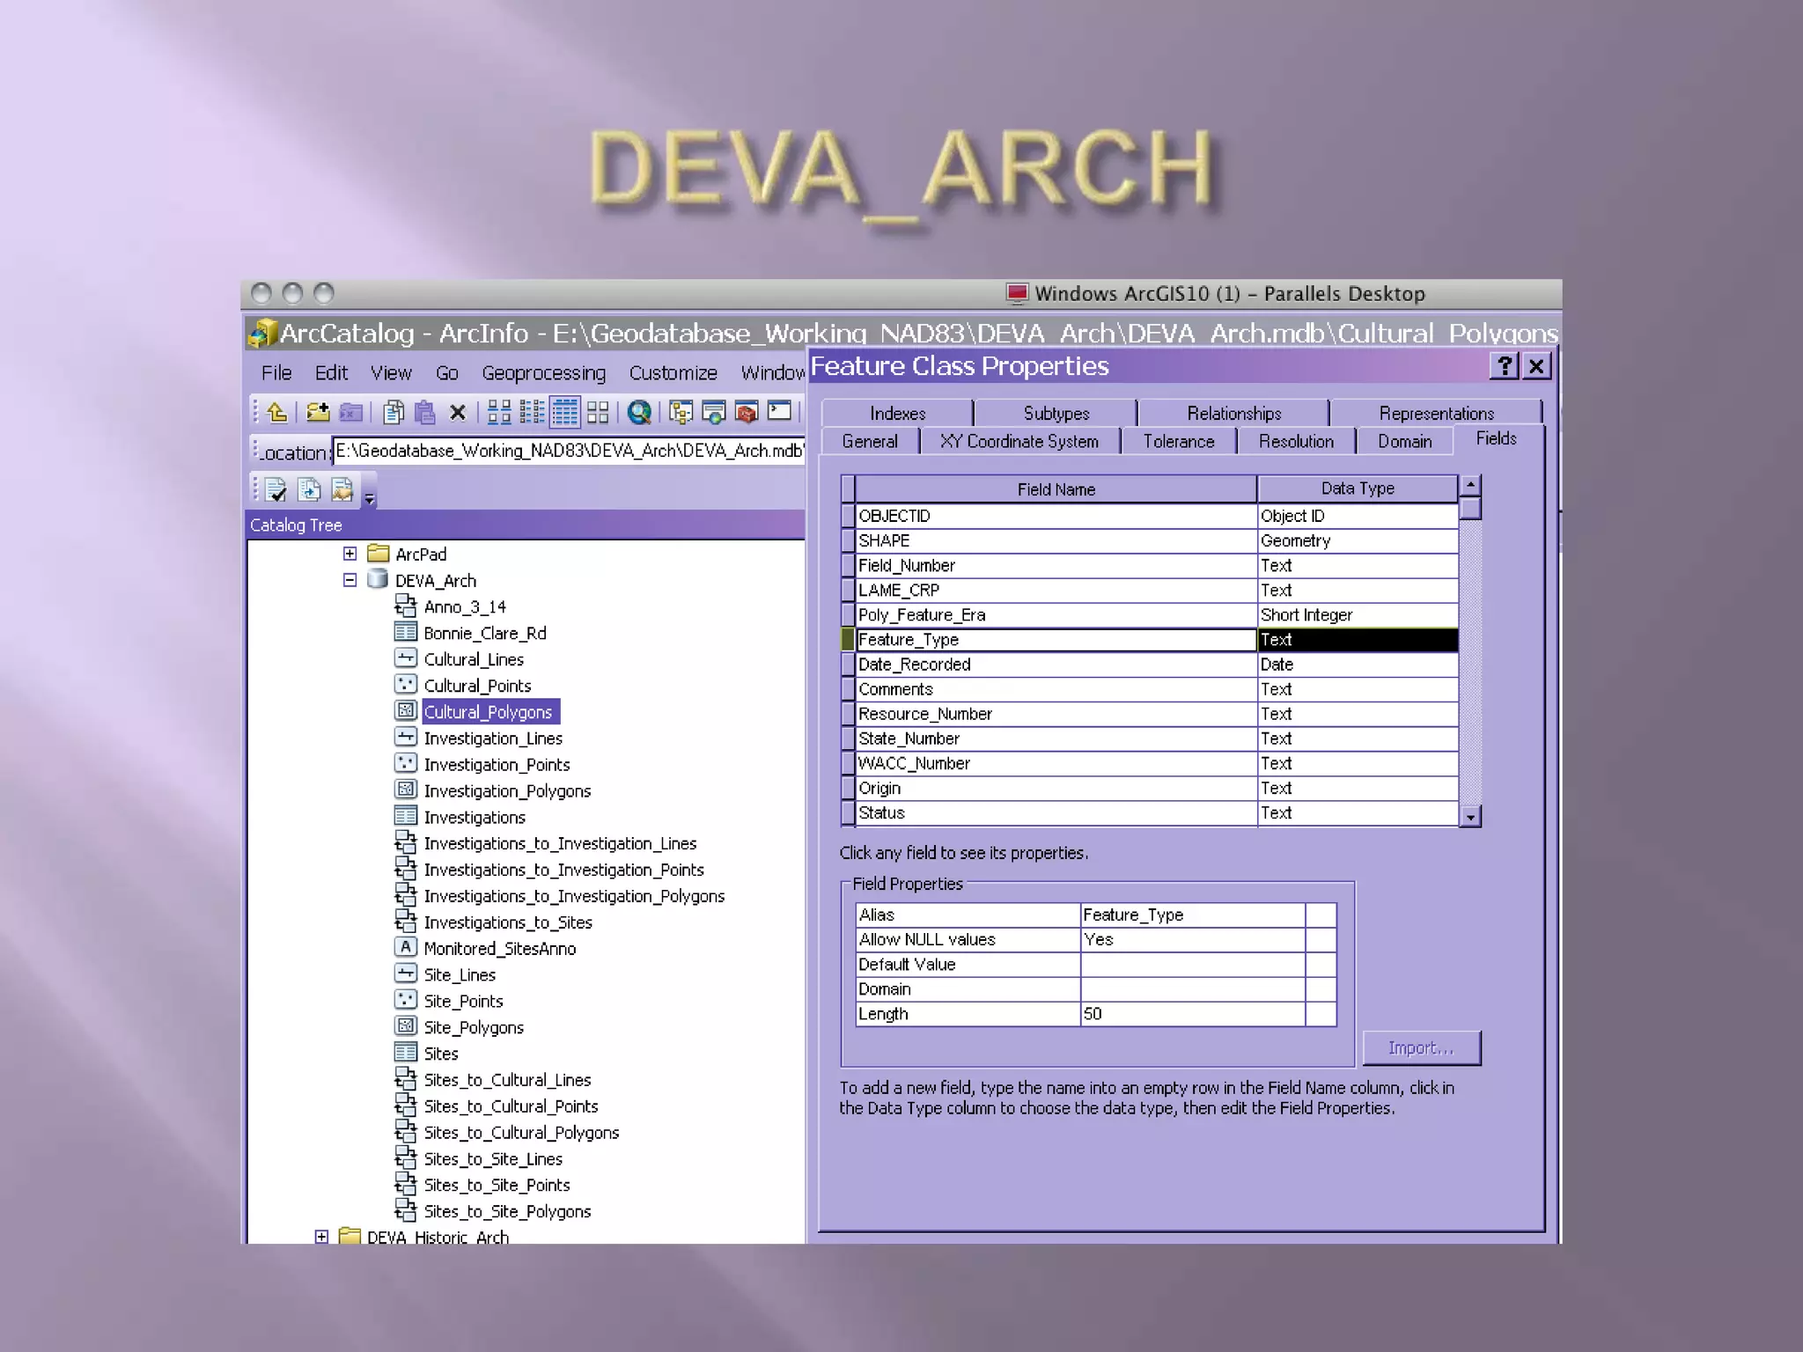Switch to the Relationships tab
This screenshot has height=1352, width=1803.
[x=1234, y=413]
